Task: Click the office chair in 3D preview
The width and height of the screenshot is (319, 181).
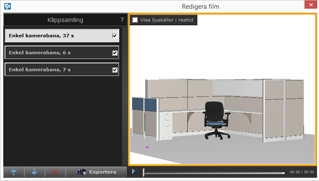Action: [x=217, y=120]
